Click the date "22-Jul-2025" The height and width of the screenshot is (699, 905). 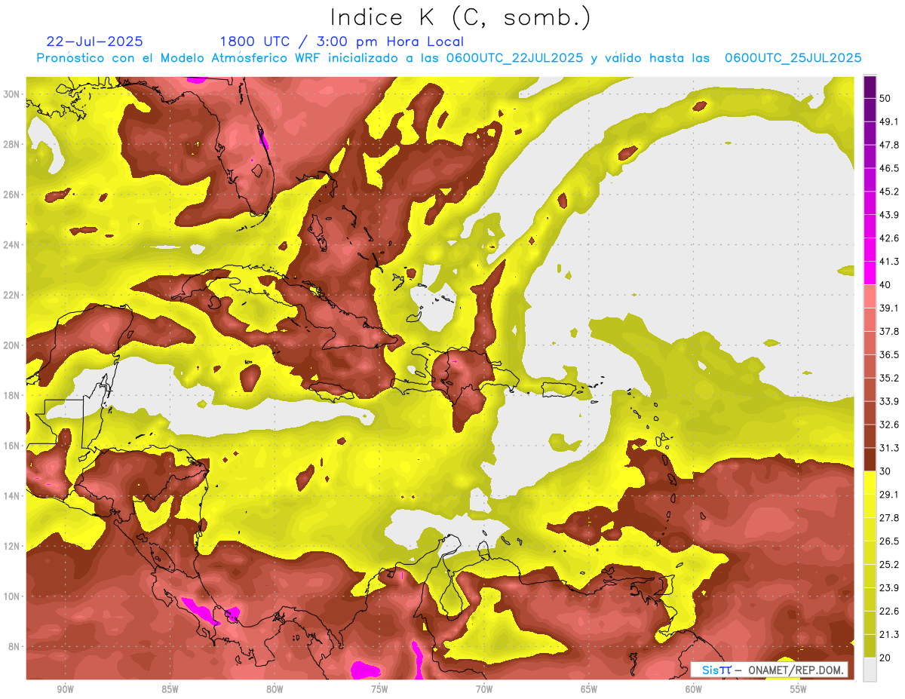[95, 41]
